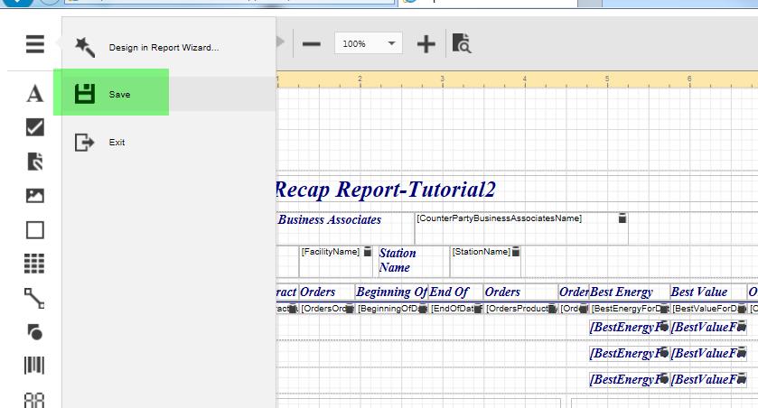Pick the Line drawing tool
The image size is (758, 408).
(x=34, y=298)
